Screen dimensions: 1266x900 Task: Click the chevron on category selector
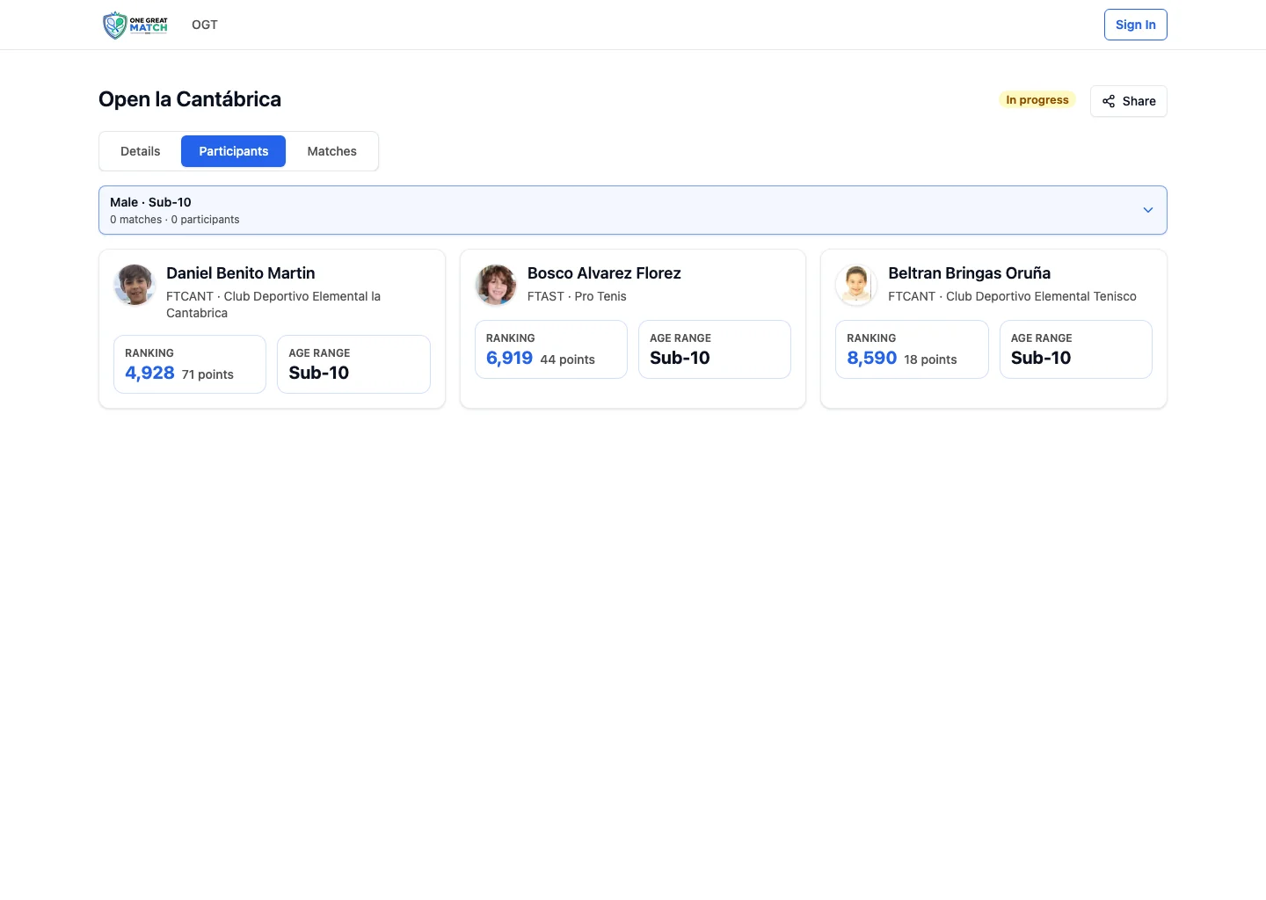(1147, 210)
